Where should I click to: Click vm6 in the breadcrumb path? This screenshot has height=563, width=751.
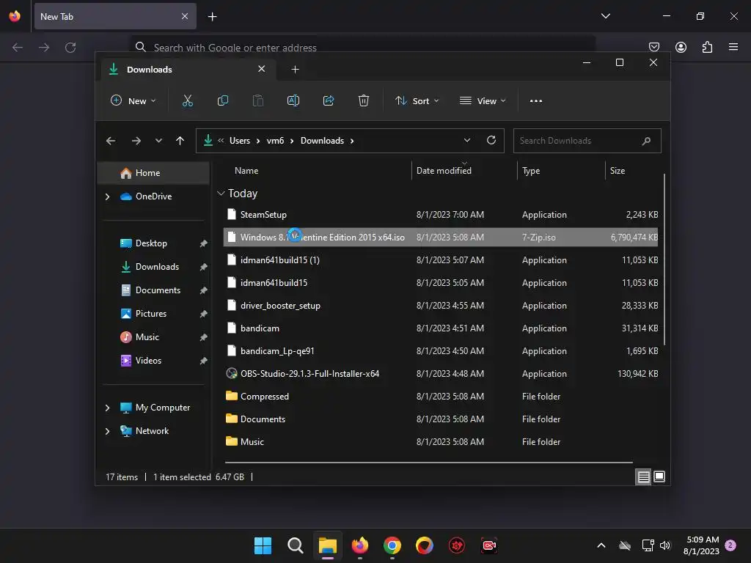tap(276, 141)
